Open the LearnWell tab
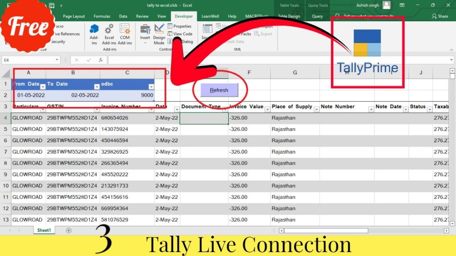 [x=210, y=16]
